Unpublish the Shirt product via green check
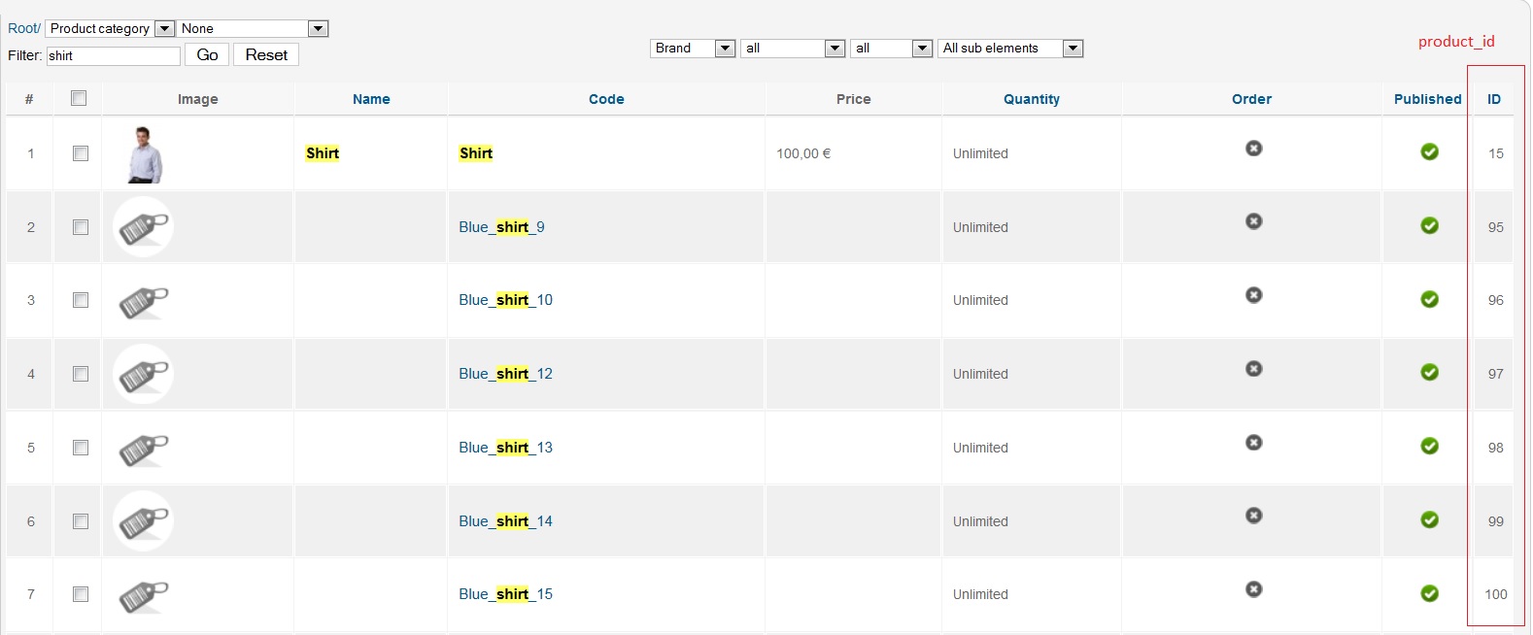Image resolution: width=1533 pixels, height=635 pixels. [x=1430, y=151]
